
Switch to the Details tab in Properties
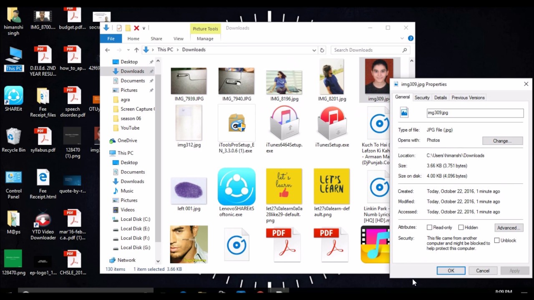(x=441, y=97)
